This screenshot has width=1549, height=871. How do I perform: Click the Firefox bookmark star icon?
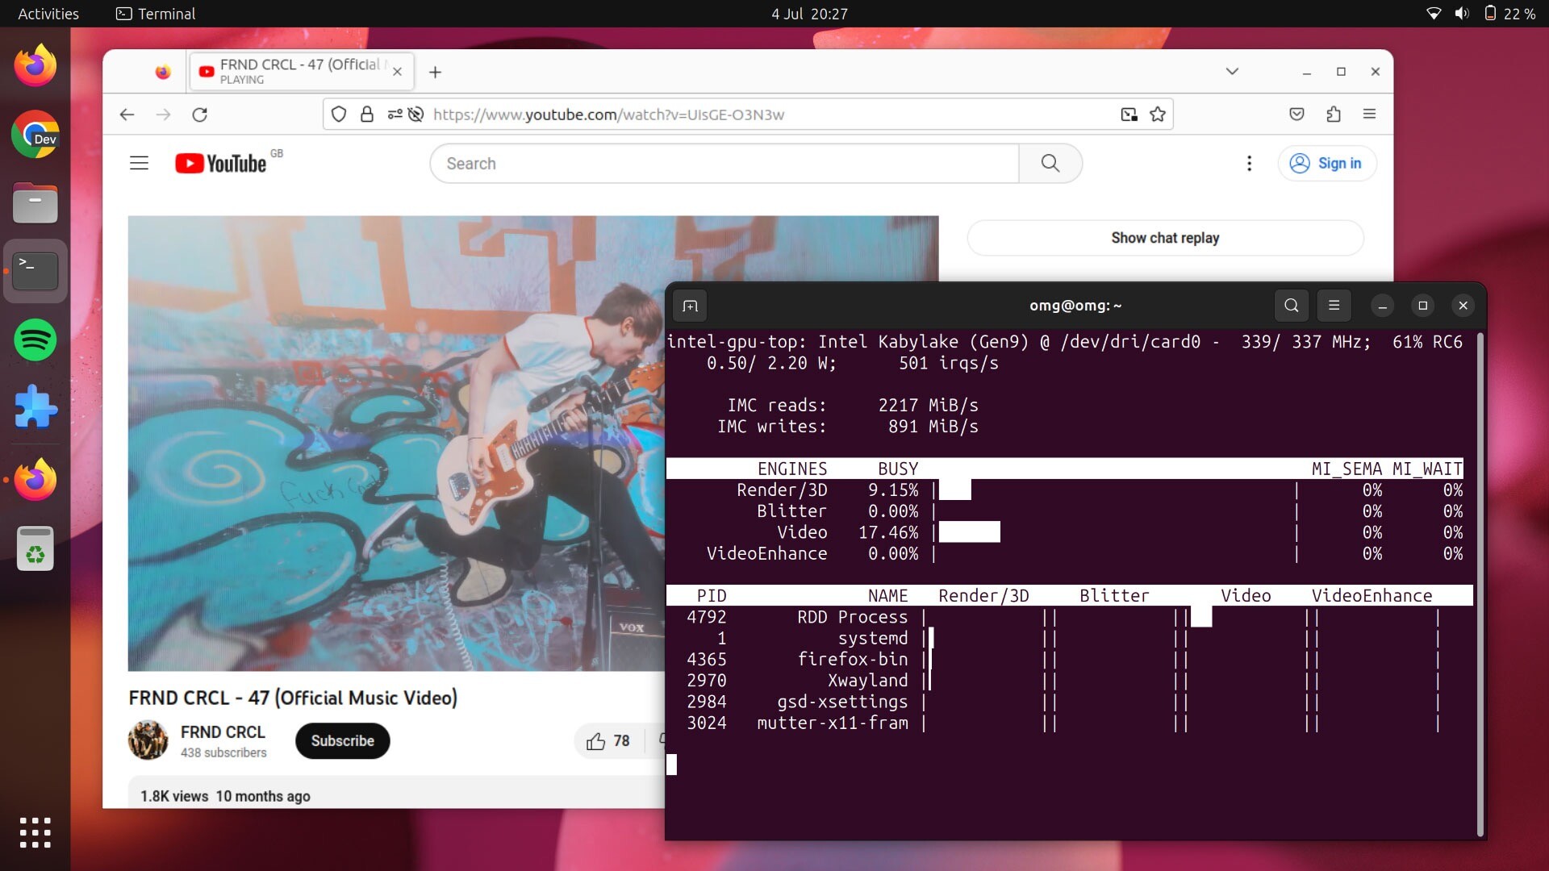tap(1158, 115)
